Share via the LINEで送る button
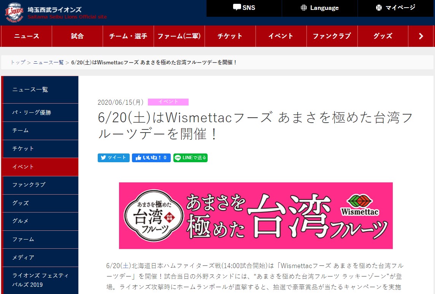This screenshot has height=294, width=435. (x=190, y=158)
